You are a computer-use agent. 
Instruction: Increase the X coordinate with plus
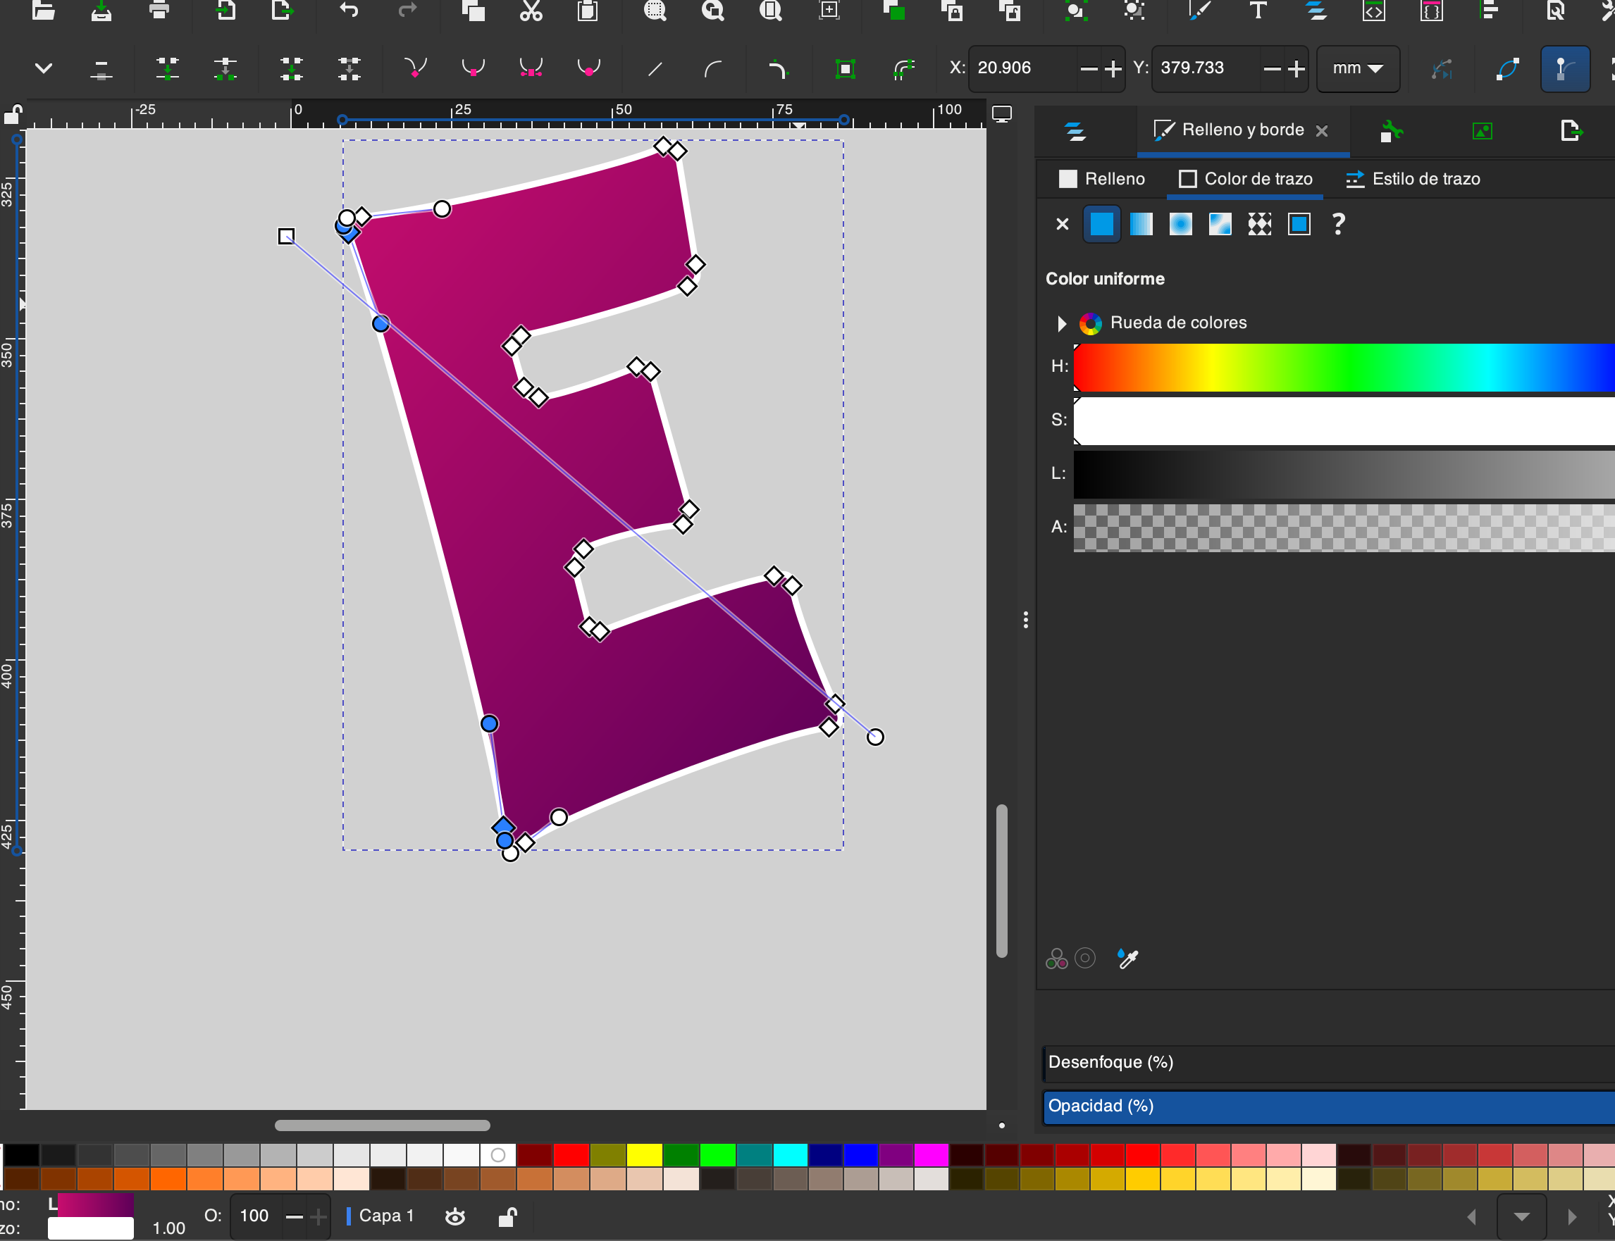pyautogui.click(x=1113, y=69)
